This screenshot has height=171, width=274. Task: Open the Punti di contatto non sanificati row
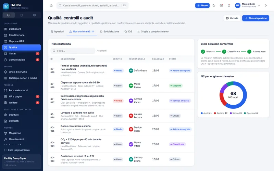(x=121, y=70)
